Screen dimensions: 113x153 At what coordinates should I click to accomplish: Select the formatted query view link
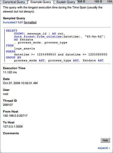(x=30, y=22)
